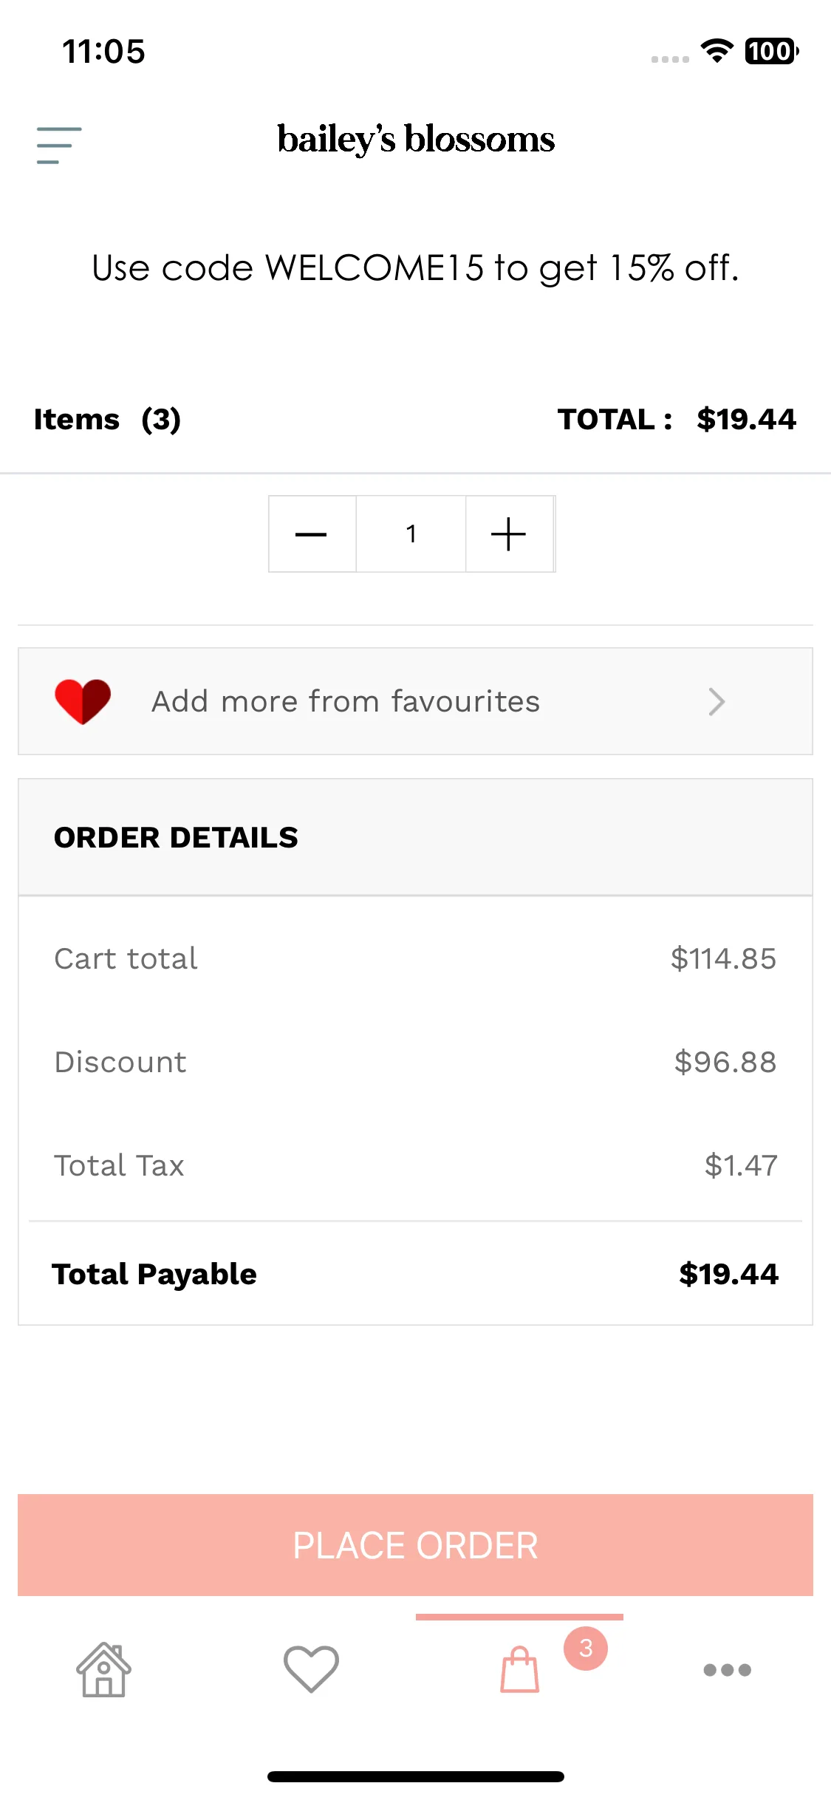Tap the Items (3) label
This screenshot has width=831, height=1800.
tap(107, 419)
